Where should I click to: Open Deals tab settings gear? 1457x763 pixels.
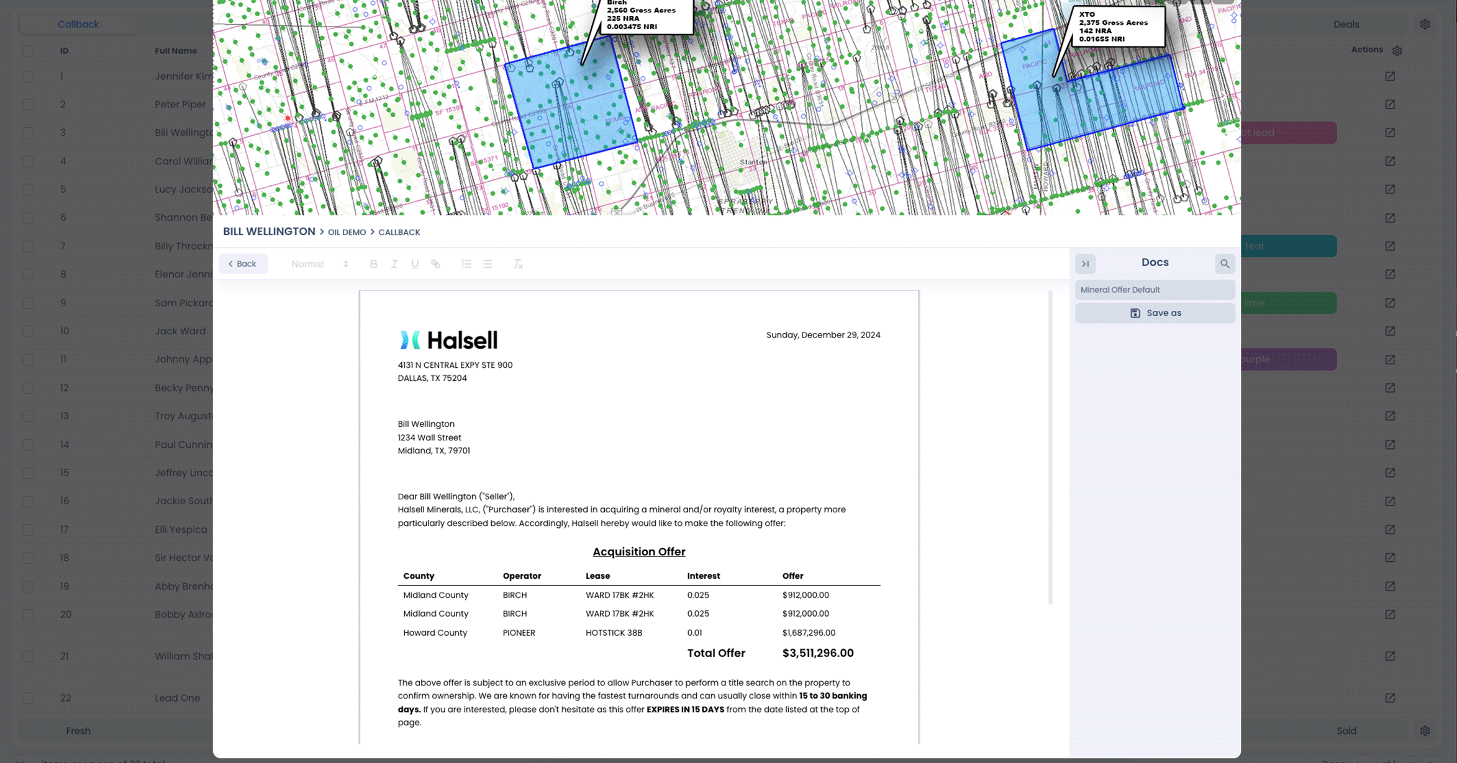point(1425,24)
